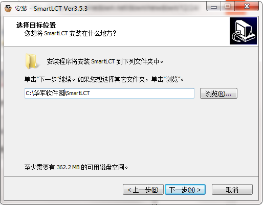Click the empty area right of path text
Viewport: 264px width, 205px height.
(x=142, y=93)
